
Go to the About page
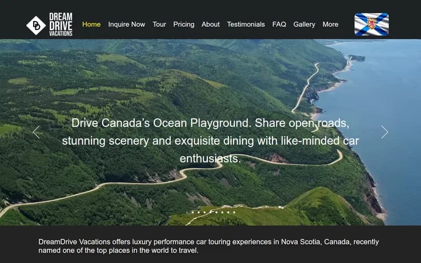(210, 24)
